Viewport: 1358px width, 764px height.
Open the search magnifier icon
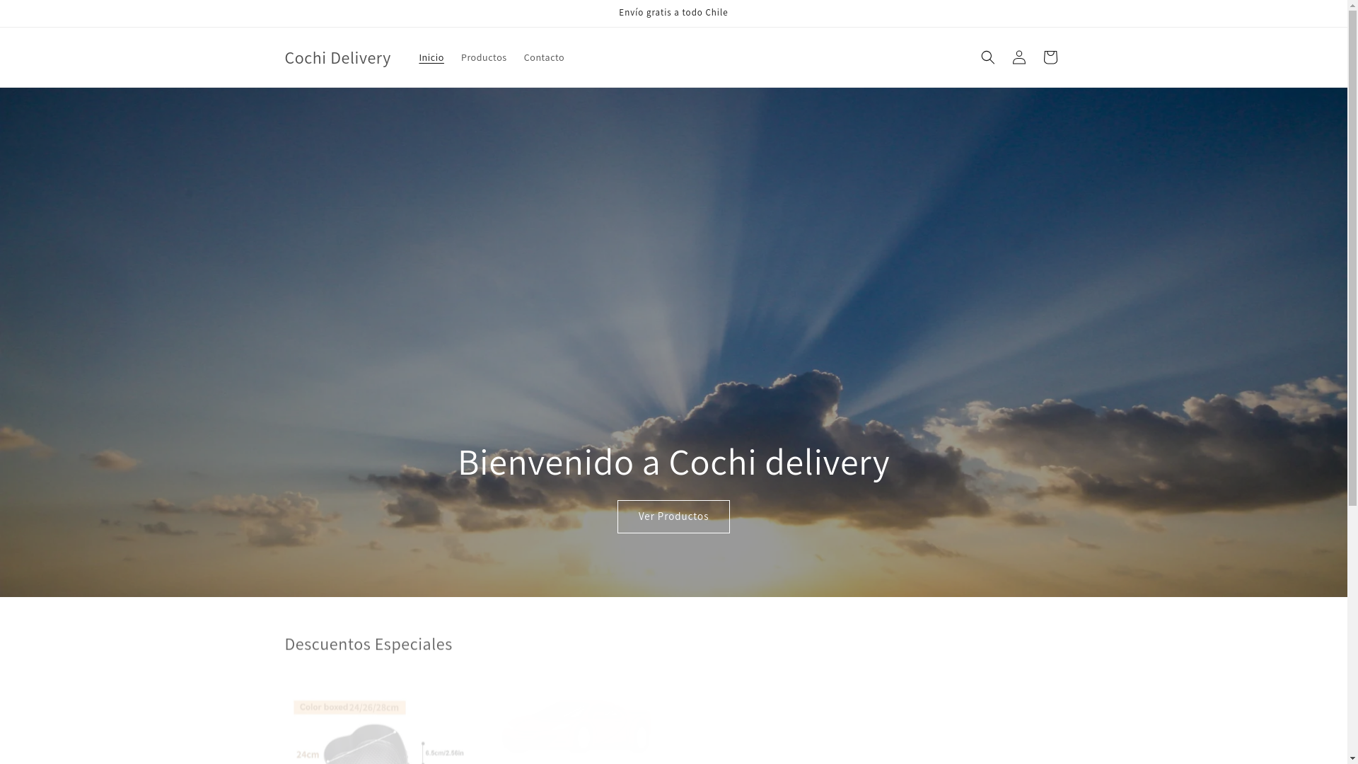pyautogui.click(x=987, y=57)
